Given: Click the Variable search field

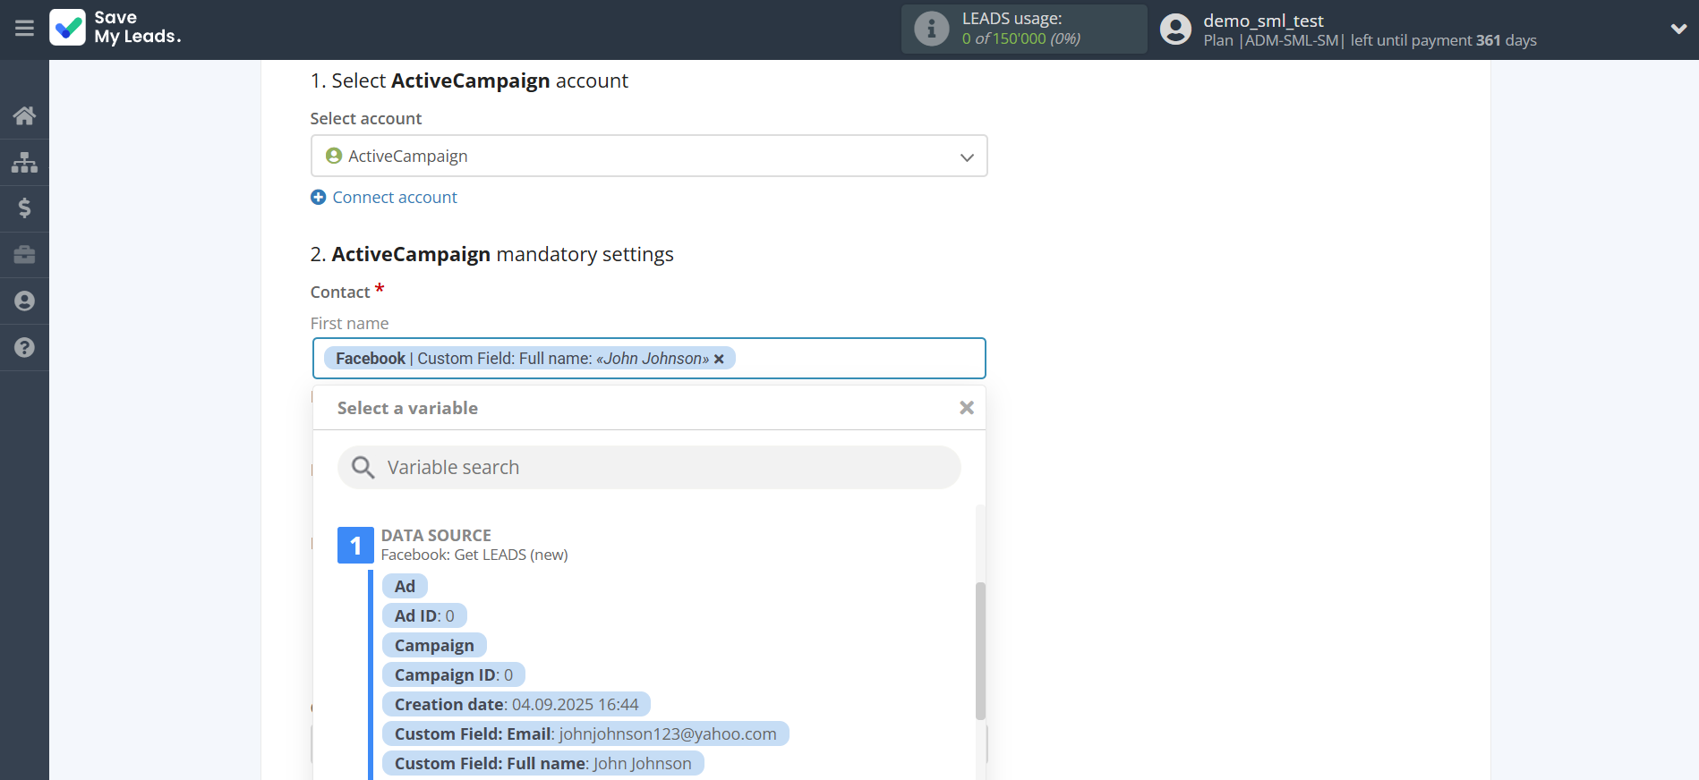Looking at the screenshot, I should 649,468.
